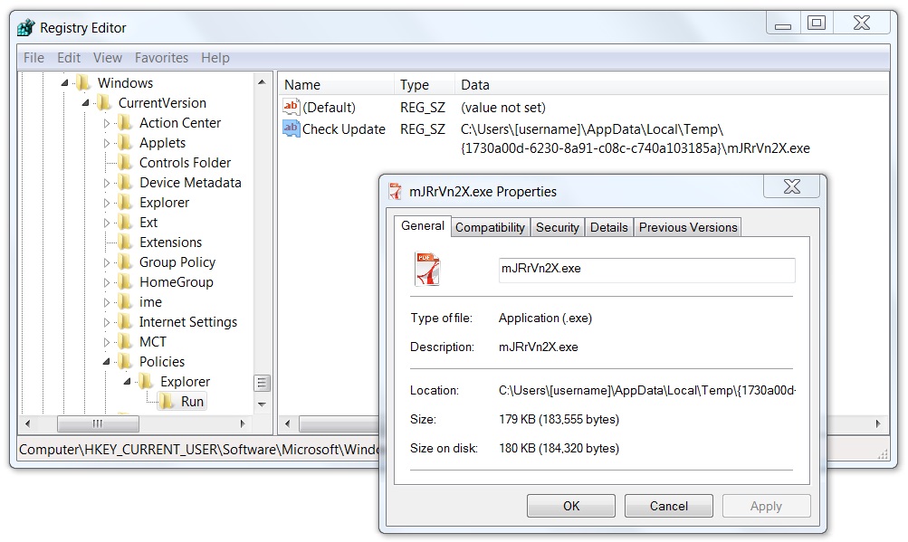The image size is (908, 542).
Task: Click the tree pane scroll-up arrow
Action: click(x=262, y=82)
